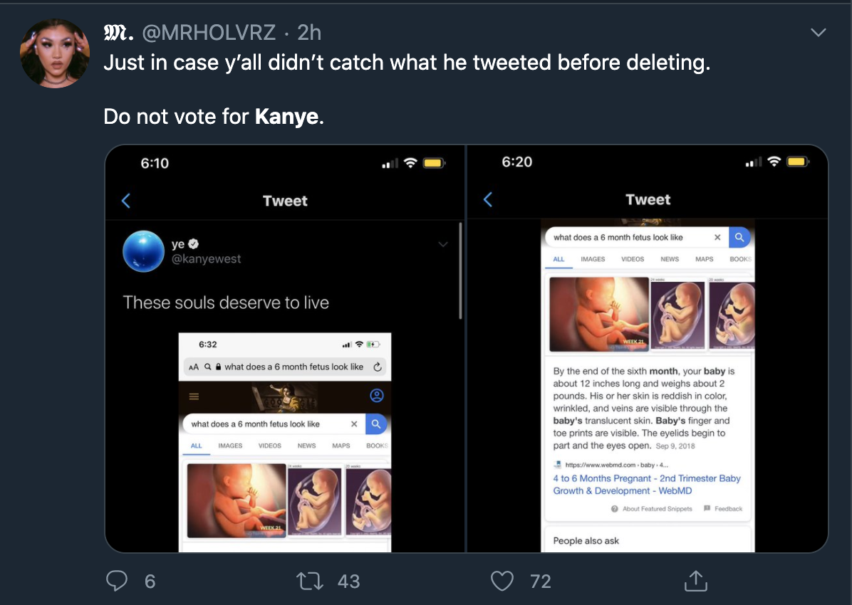
Task: Like the tweet with the heart icon
Action: click(502, 582)
